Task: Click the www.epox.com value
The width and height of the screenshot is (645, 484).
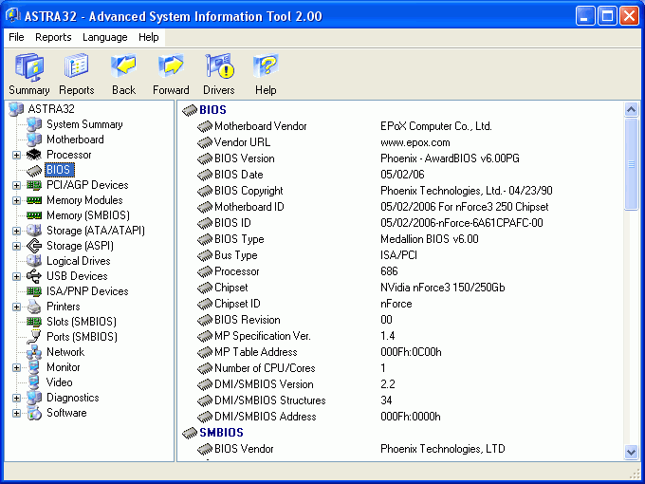Action: [415, 142]
